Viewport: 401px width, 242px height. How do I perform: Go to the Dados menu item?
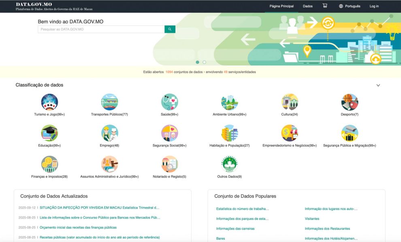point(307,6)
